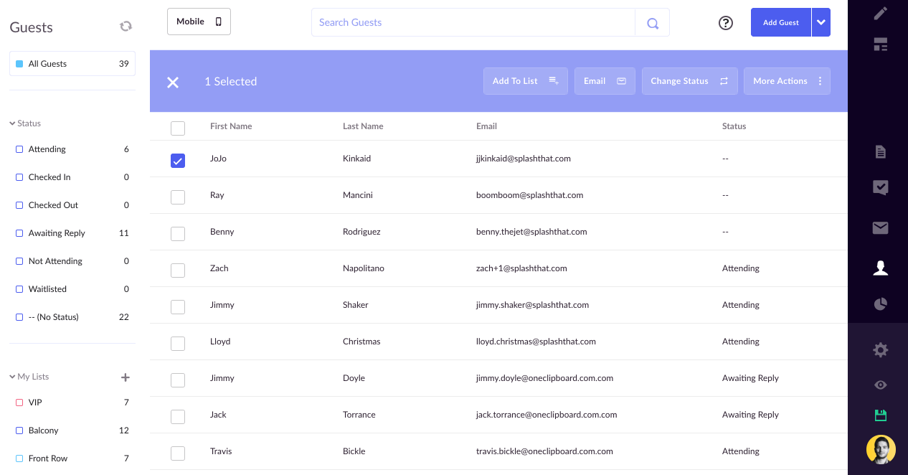Click the refresh guests icon
This screenshot has width=908, height=475.
[126, 26]
